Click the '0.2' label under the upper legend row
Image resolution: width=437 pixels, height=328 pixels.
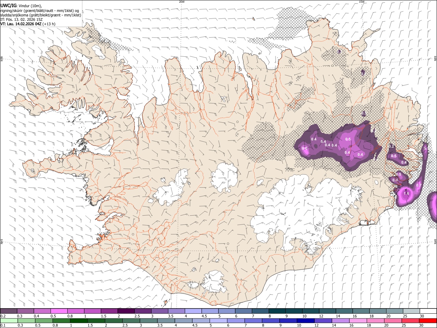click(x=3, y=316)
